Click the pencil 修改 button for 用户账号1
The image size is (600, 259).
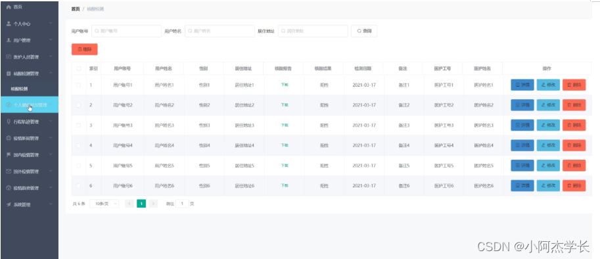(x=548, y=85)
